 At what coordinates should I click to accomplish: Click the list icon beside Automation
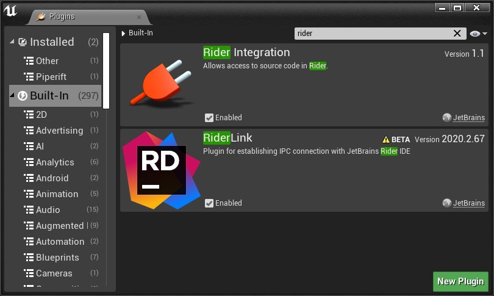29,241
